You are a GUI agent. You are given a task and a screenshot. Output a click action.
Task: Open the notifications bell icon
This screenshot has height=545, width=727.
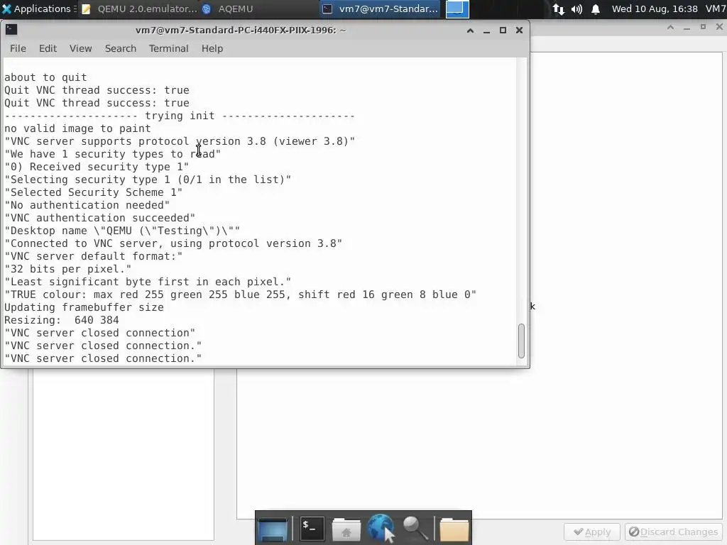[596, 9]
